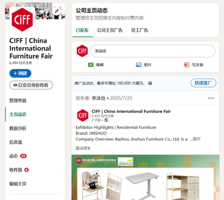
Task: Click the green video icon
Action: click(x=90, y=65)
